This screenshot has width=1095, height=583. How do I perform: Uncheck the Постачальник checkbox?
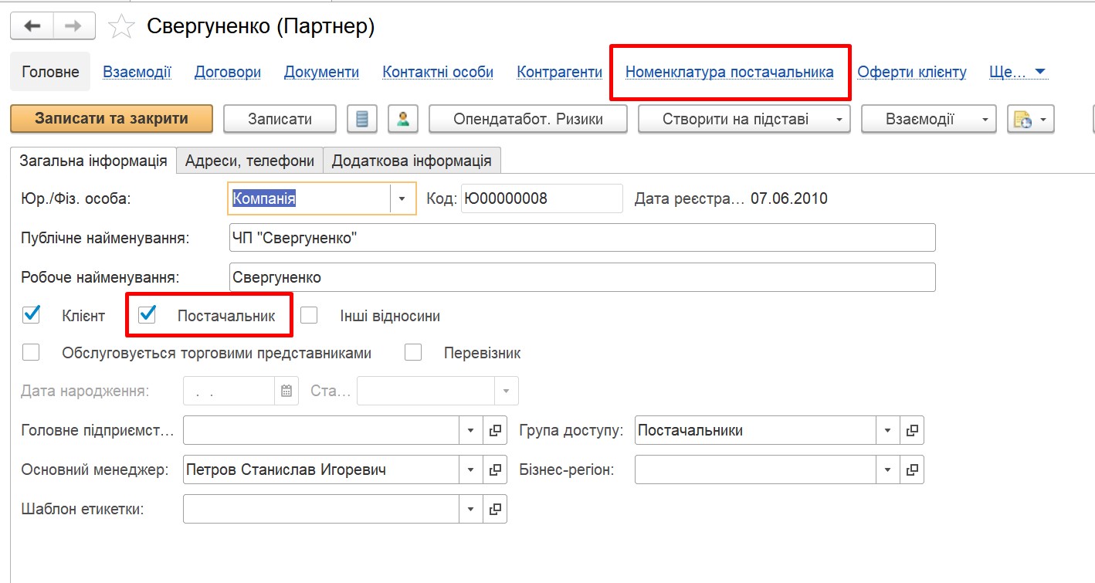click(147, 315)
